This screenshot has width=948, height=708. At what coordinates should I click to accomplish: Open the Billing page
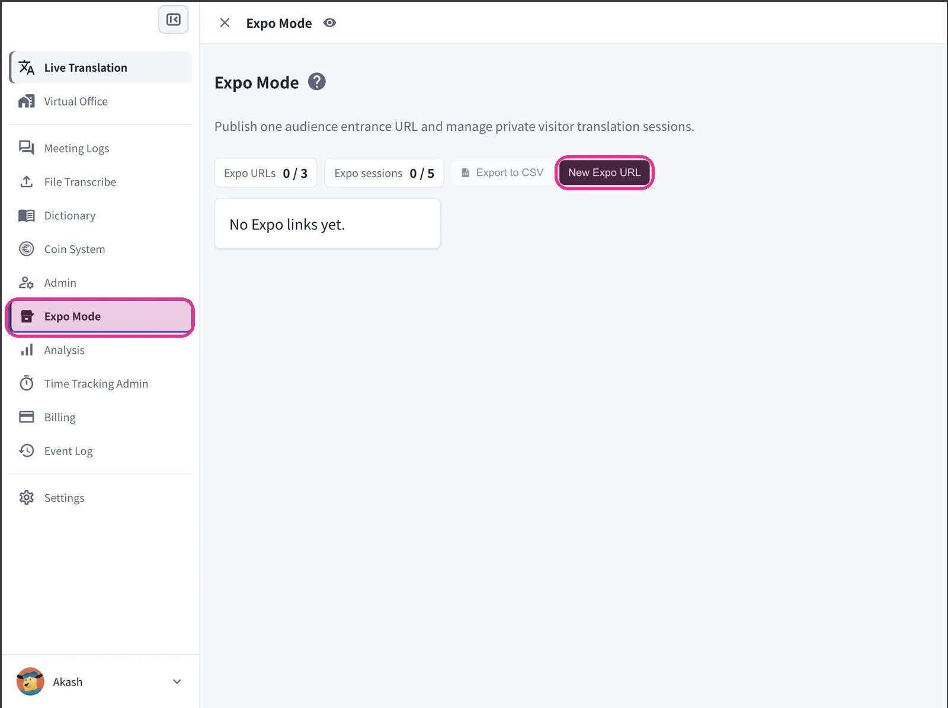(x=100, y=417)
